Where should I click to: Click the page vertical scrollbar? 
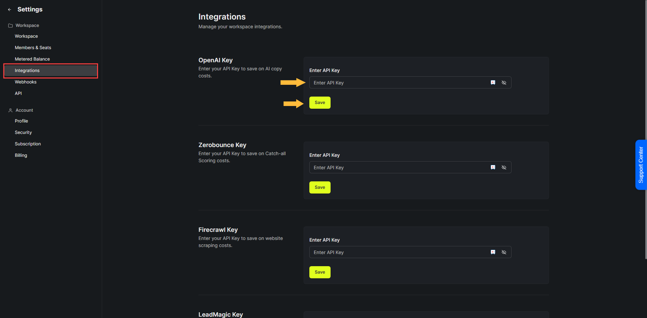[646, 130]
